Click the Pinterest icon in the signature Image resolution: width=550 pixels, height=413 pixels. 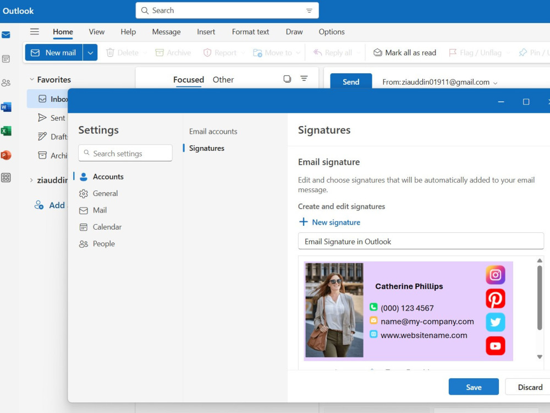coord(496,298)
